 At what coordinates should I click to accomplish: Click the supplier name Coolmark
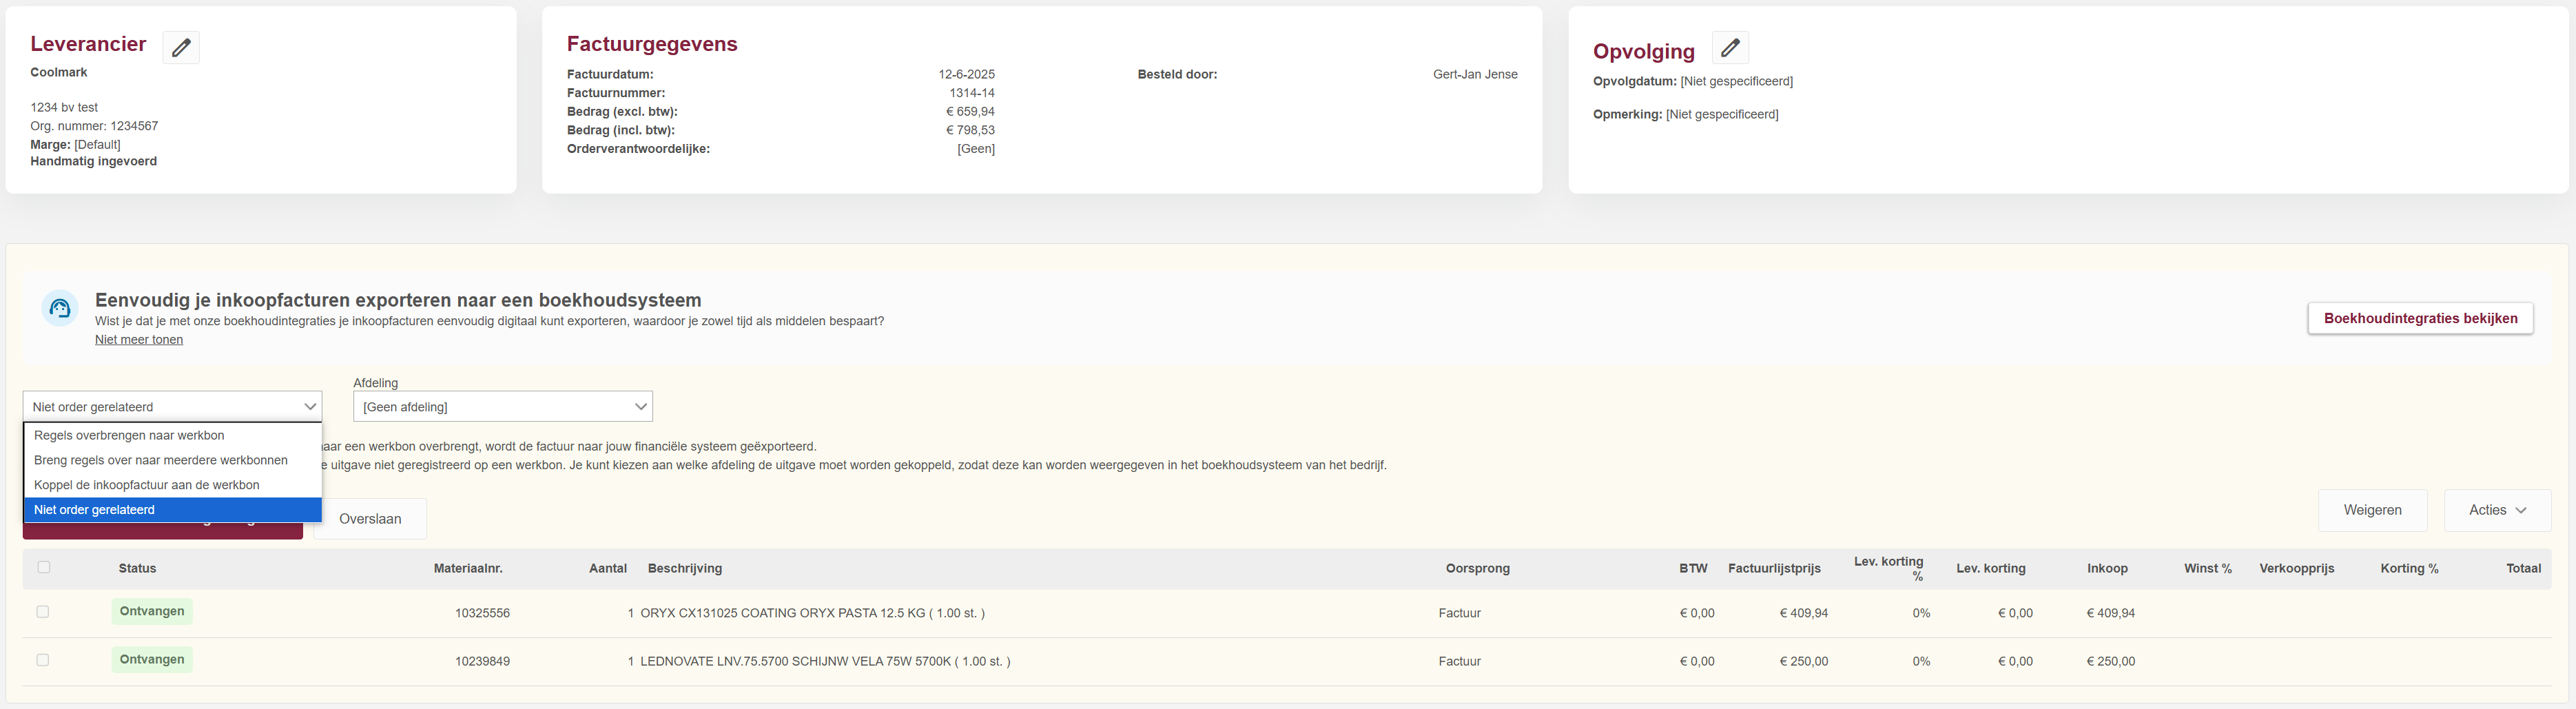[59, 72]
